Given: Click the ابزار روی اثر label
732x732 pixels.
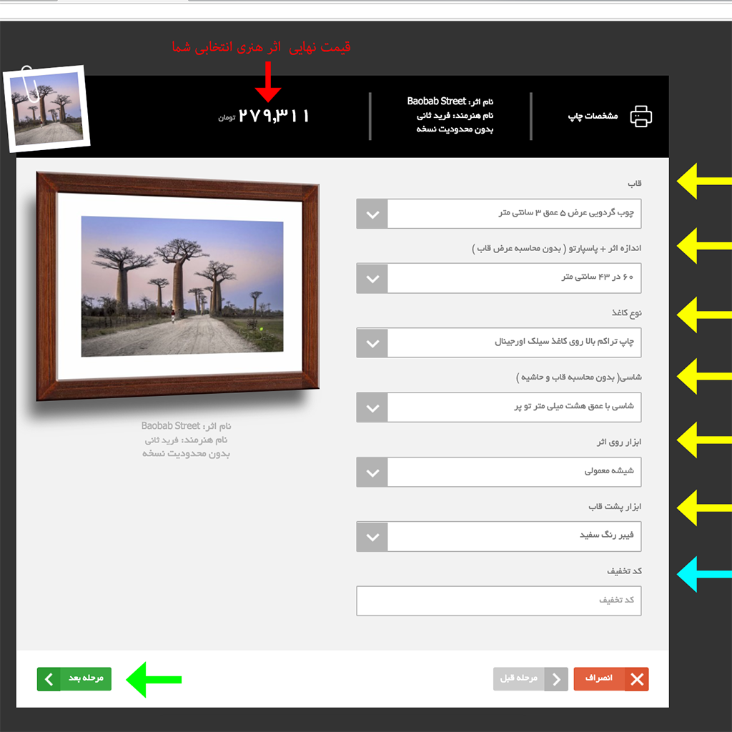Looking at the screenshot, I should click(x=619, y=442).
